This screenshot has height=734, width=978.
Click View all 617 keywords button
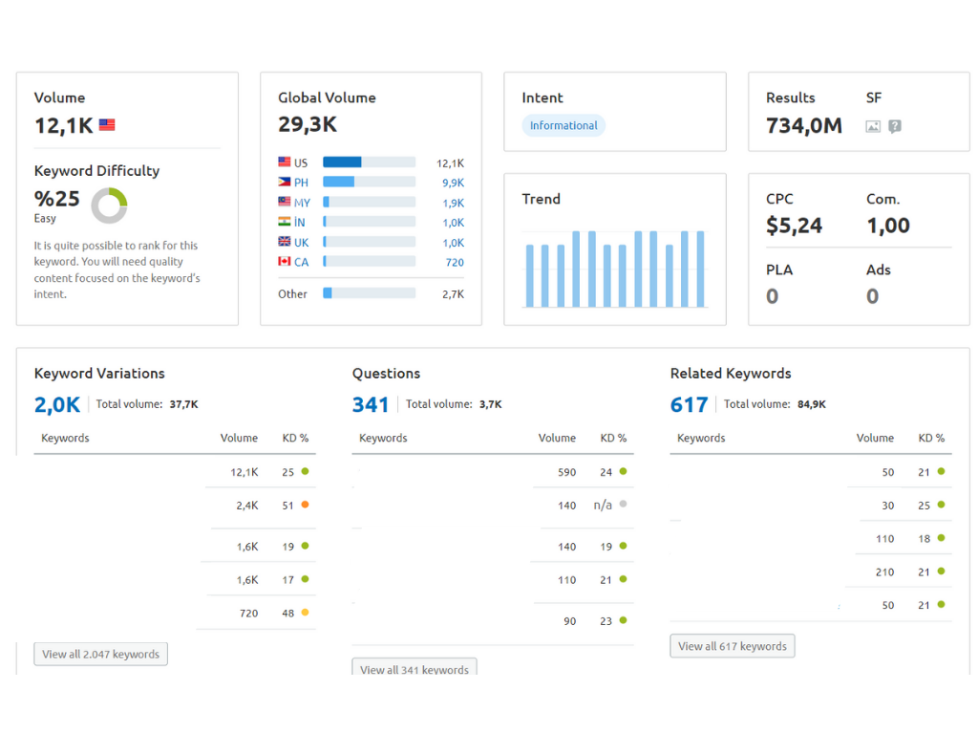tap(733, 646)
